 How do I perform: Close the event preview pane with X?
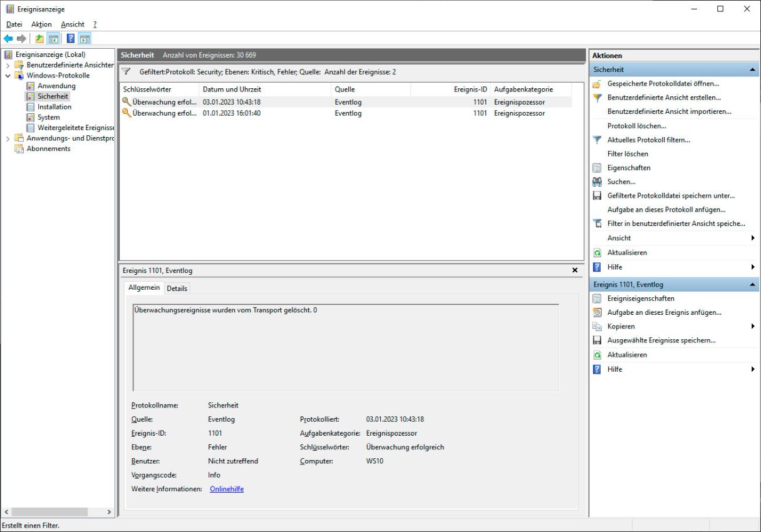(x=575, y=270)
